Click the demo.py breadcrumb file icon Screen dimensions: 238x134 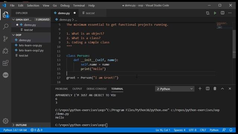coord(57,20)
